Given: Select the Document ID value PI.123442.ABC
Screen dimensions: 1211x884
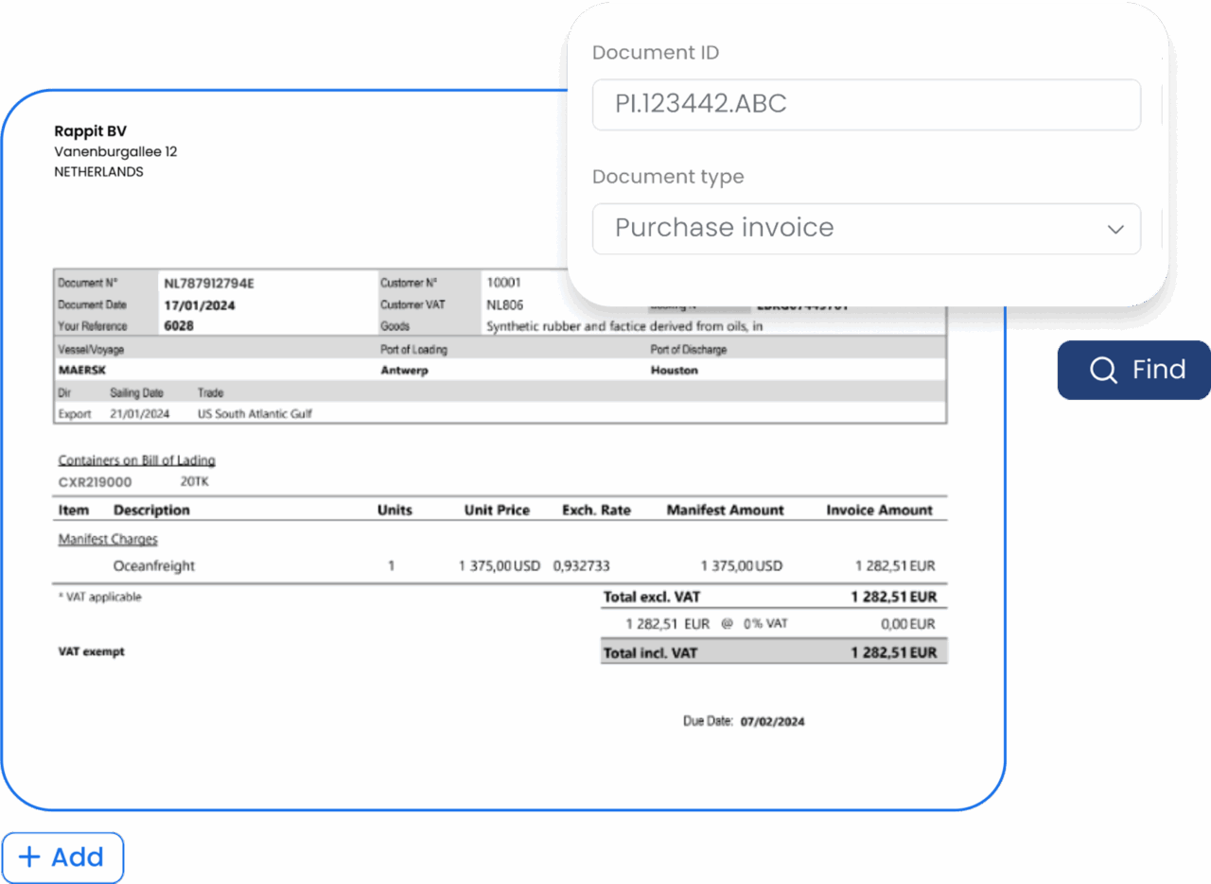Looking at the screenshot, I should pyautogui.click(x=700, y=105).
